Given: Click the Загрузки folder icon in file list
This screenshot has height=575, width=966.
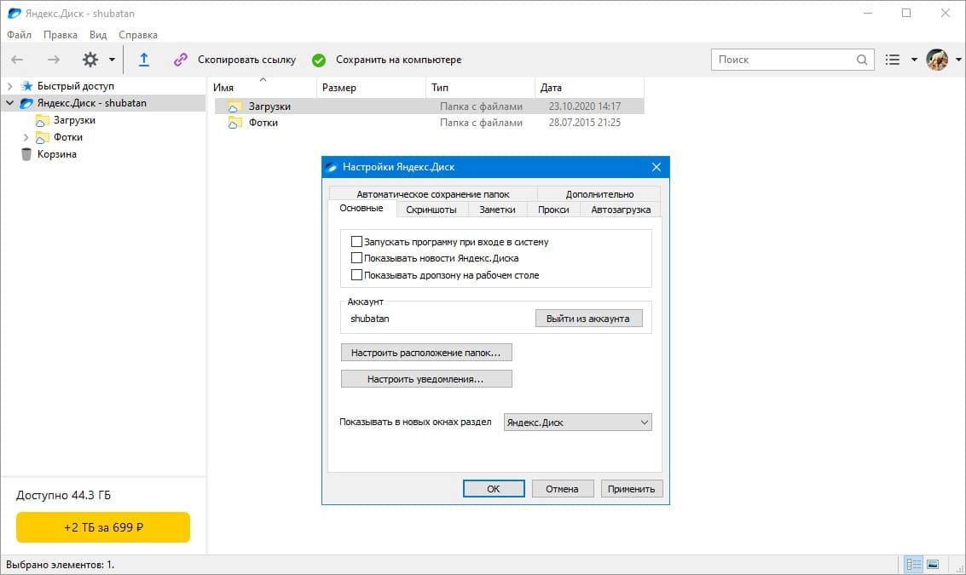Looking at the screenshot, I should click(x=234, y=106).
